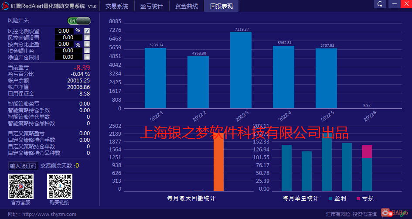Click the refresh icon in title bar
This screenshot has width=412, height=219.
click(380, 4)
